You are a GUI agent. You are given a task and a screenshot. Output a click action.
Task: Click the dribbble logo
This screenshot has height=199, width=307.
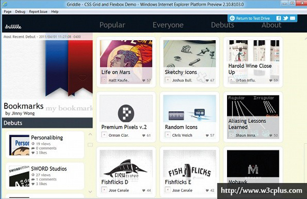[13, 26]
